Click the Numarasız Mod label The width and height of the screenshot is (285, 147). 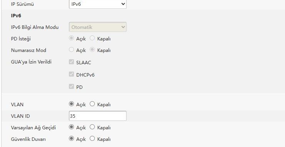coord(28,50)
